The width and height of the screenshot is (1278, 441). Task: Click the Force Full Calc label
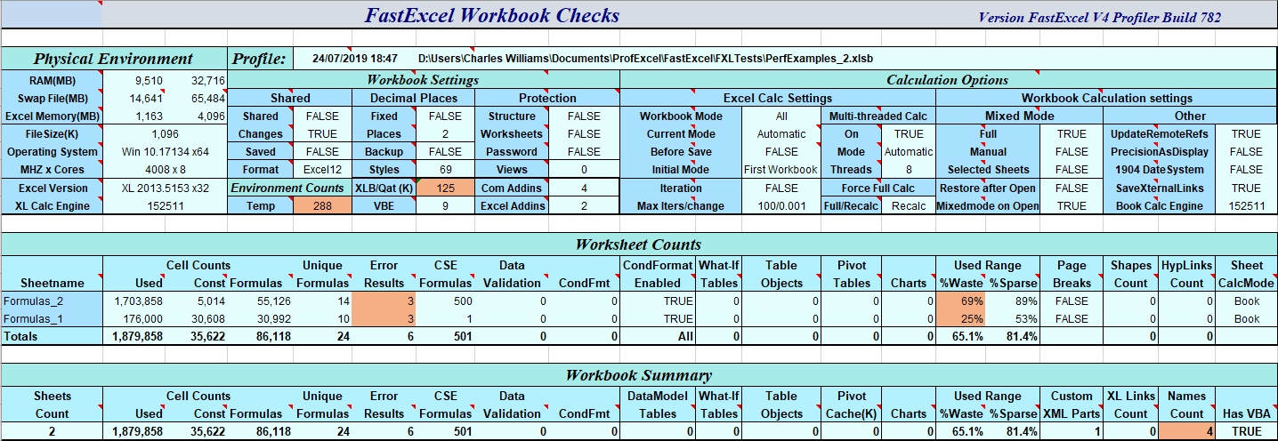click(878, 188)
